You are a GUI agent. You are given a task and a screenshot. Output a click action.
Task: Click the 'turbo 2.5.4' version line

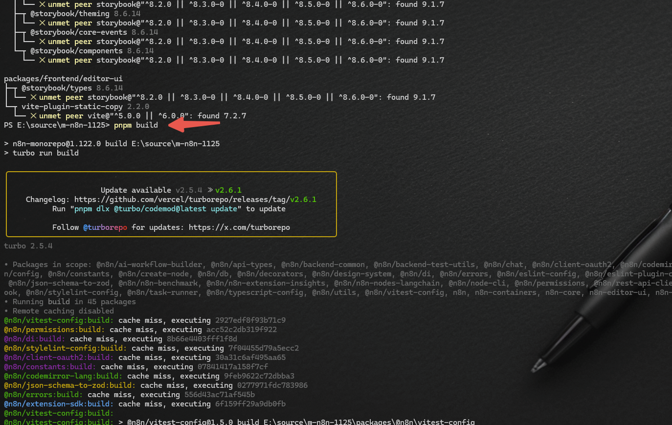[28, 246]
